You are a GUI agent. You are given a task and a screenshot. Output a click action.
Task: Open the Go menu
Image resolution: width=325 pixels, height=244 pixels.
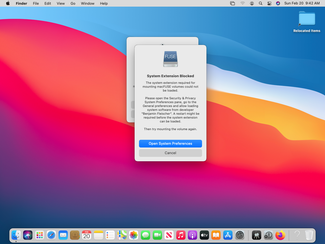pos(73,3)
